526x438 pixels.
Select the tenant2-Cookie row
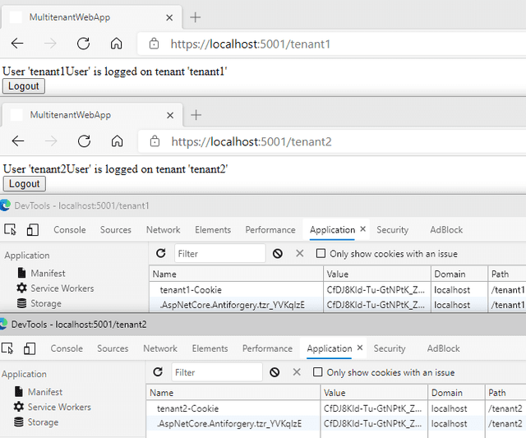coord(187,408)
